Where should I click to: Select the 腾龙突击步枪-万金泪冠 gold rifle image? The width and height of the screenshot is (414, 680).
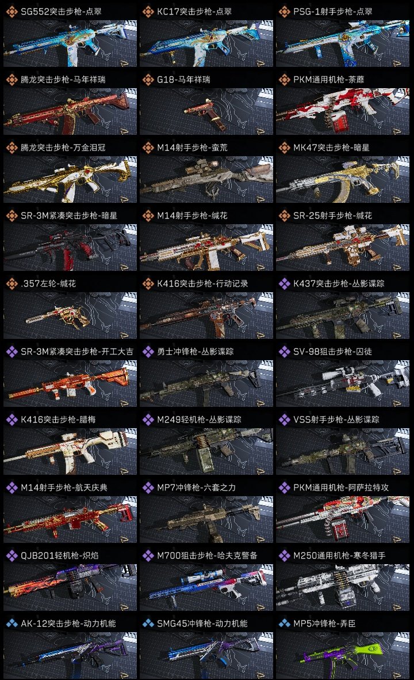pos(70,179)
